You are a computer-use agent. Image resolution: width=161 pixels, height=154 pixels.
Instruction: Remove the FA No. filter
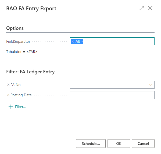tap(8, 85)
